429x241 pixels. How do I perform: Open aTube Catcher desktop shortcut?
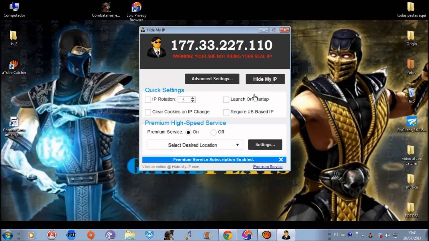[x=14, y=67]
